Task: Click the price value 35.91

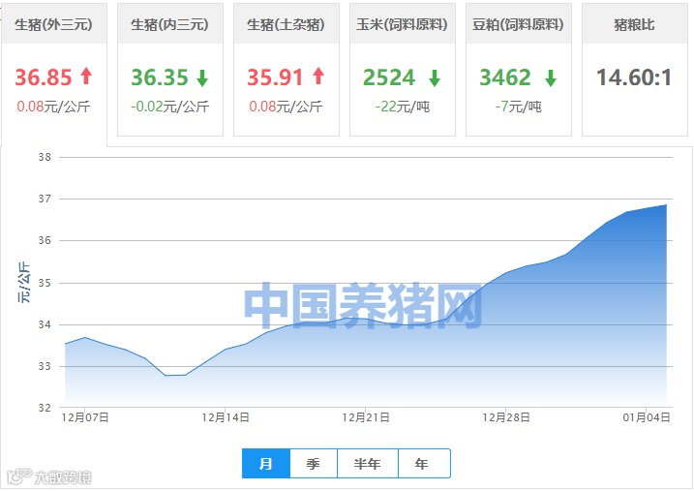Action: pyautogui.click(x=275, y=77)
